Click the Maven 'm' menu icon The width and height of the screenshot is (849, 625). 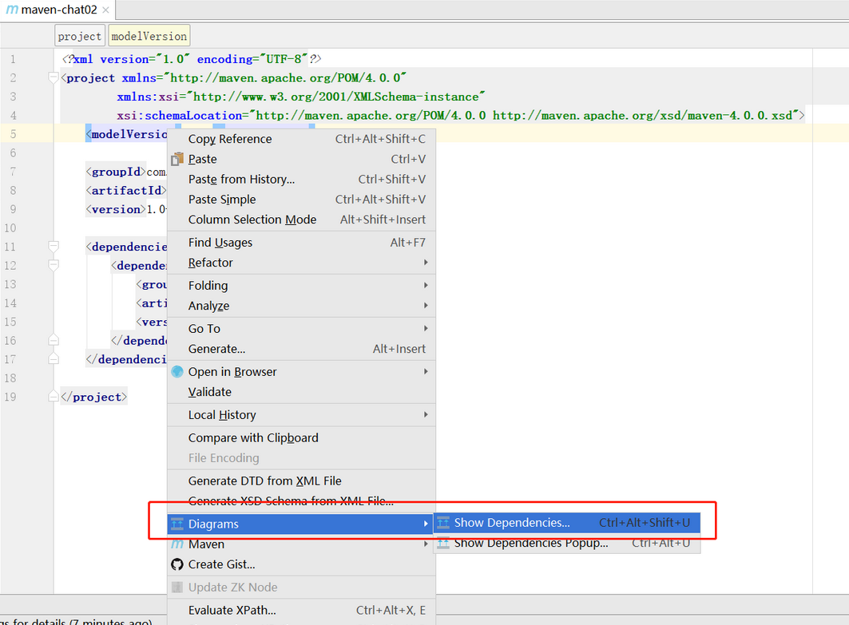point(177,544)
